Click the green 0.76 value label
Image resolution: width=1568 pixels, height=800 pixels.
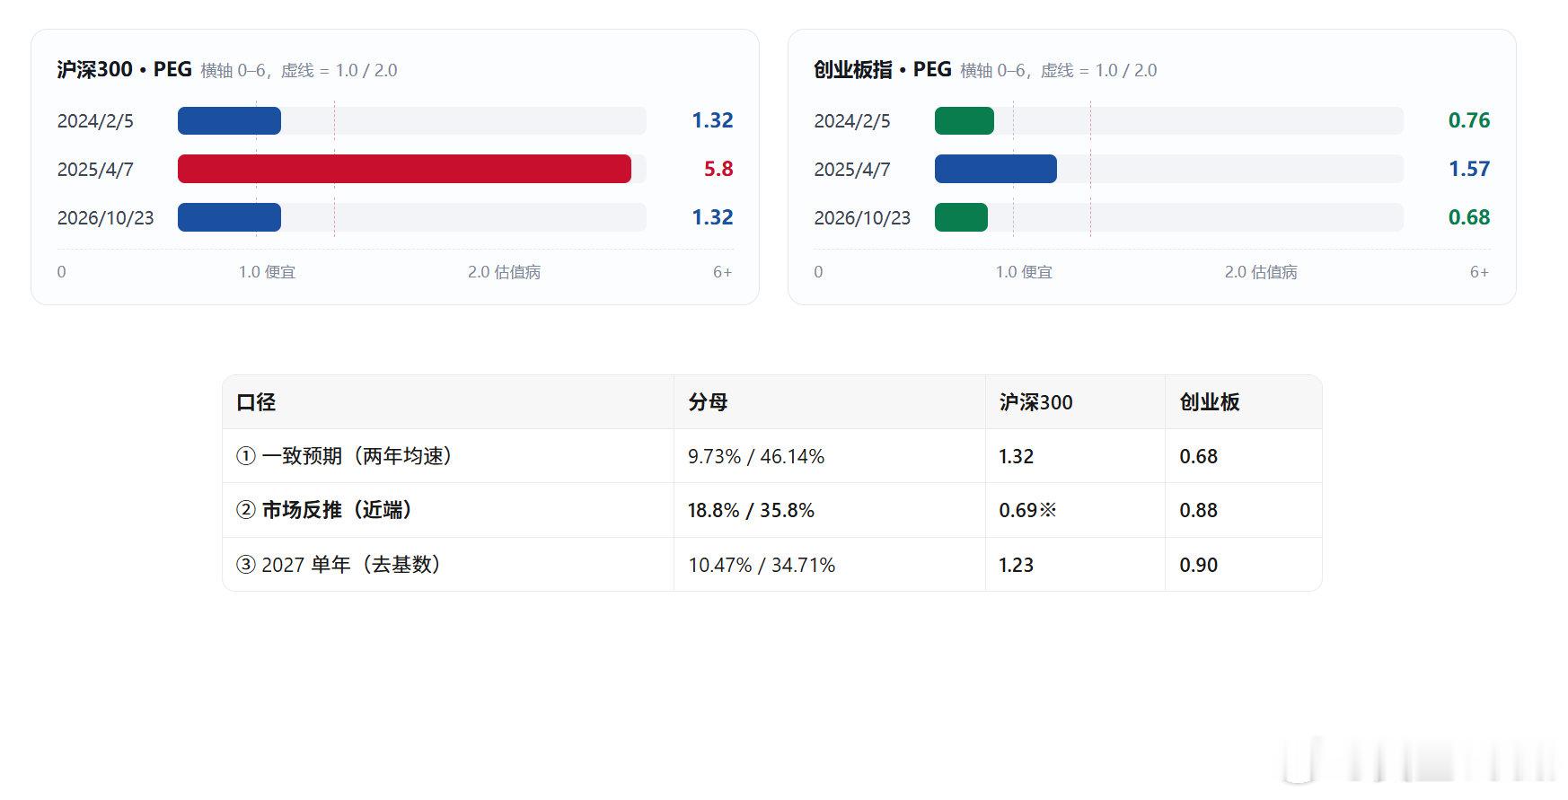1469,120
